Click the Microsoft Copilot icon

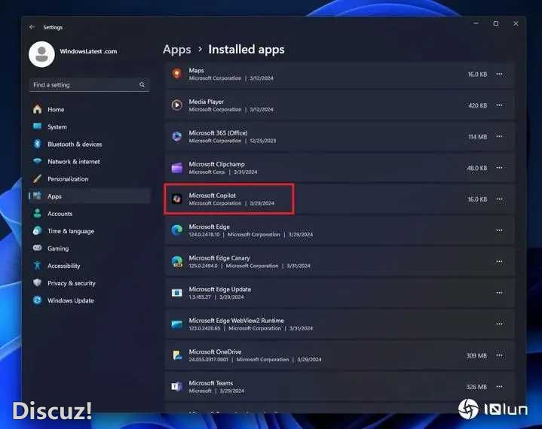[176, 199]
